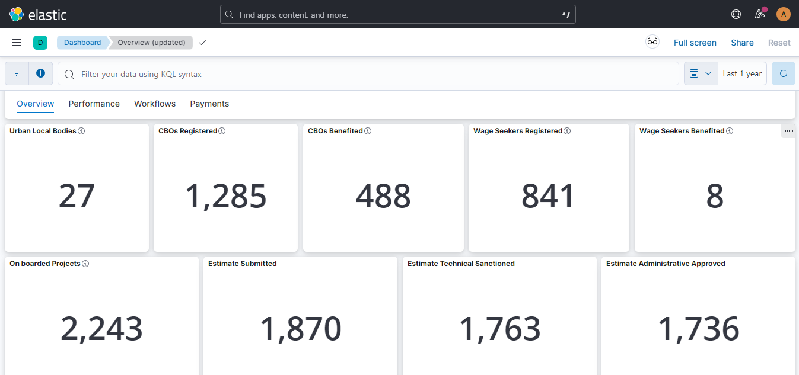Open the help menu lifebuoy icon
Viewport: 799px width, 375px height.
click(x=736, y=14)
